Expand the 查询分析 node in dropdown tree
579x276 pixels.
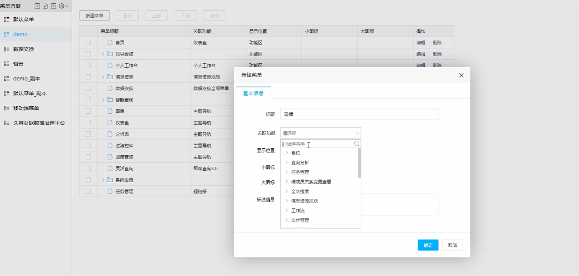[287, 162]
